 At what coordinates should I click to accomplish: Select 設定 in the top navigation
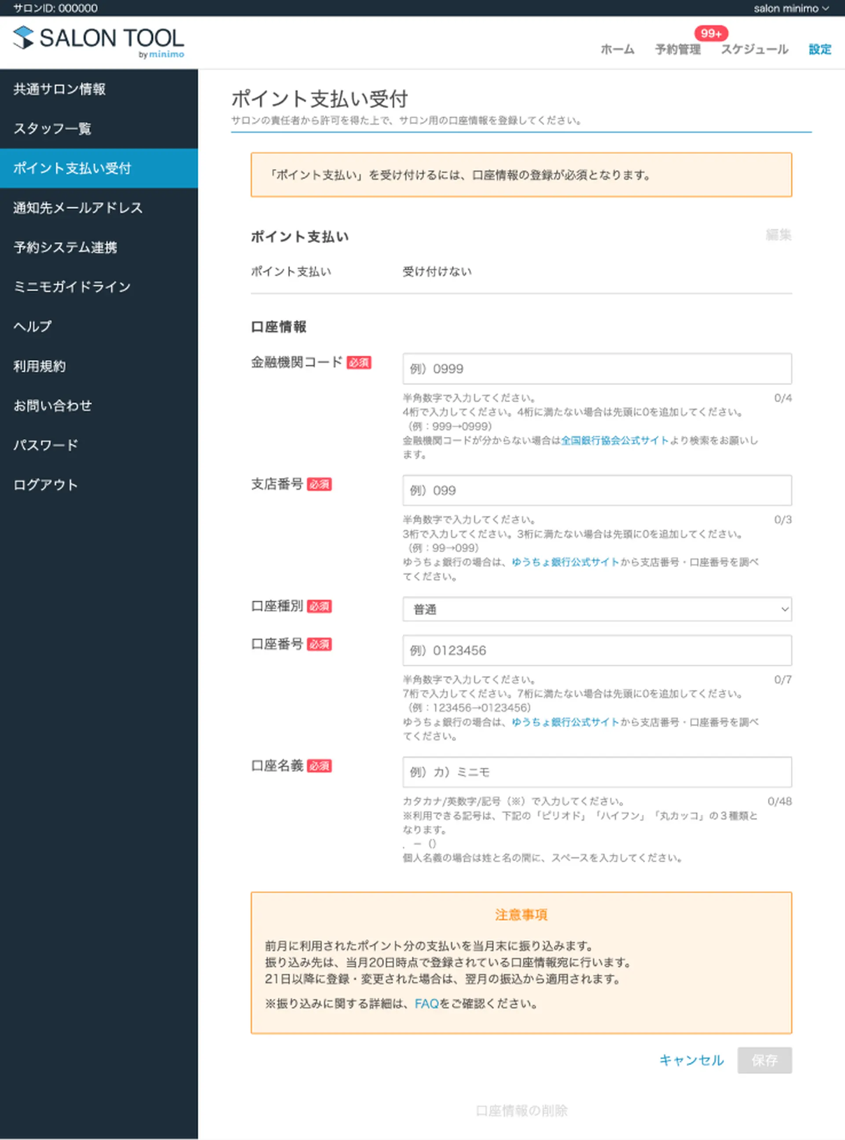pos(819,50)
